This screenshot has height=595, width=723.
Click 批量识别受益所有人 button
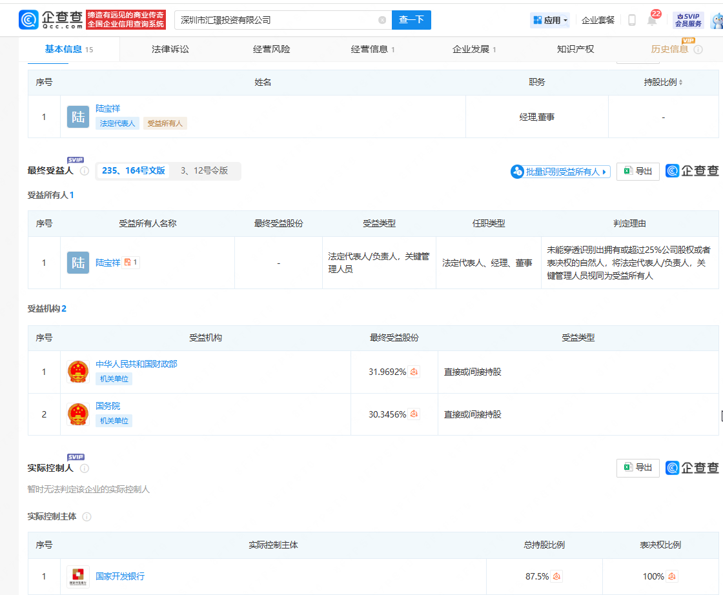(561, 172)
